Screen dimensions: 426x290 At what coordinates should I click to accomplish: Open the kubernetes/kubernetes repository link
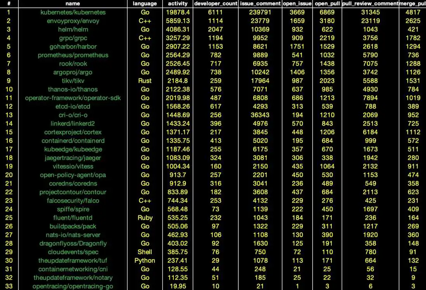pyautogui.click(x=73, y=12)
